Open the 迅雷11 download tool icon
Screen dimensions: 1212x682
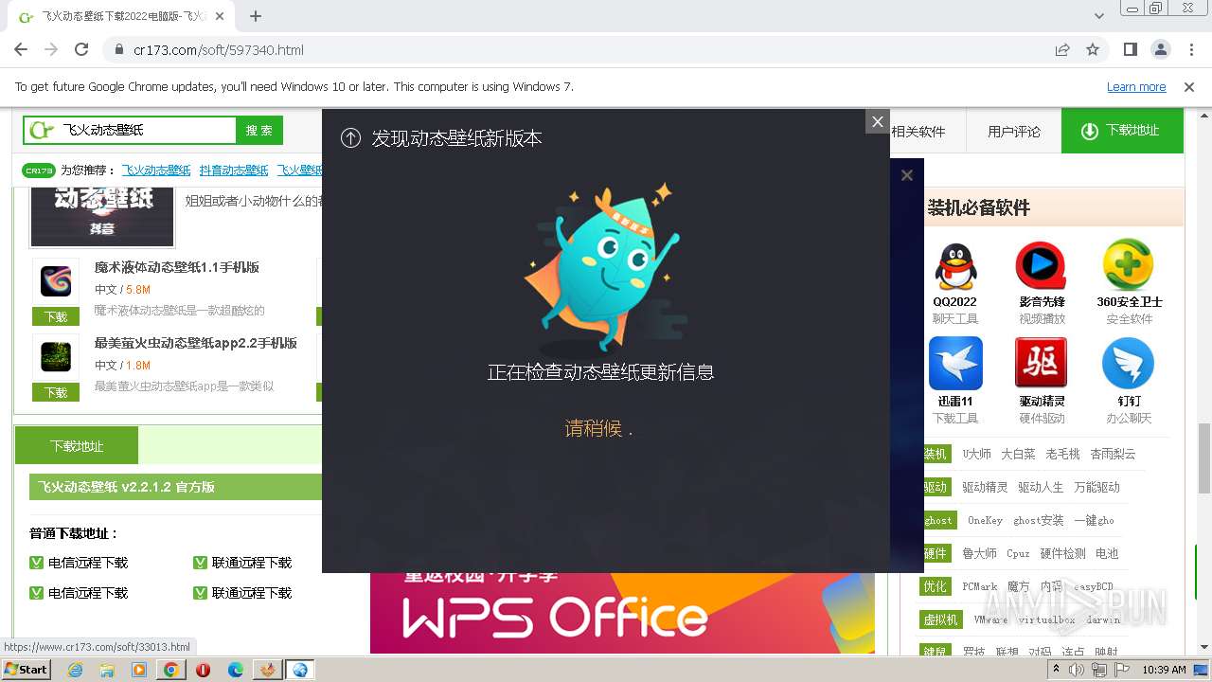pyautogui.click(x=955, y=364)
